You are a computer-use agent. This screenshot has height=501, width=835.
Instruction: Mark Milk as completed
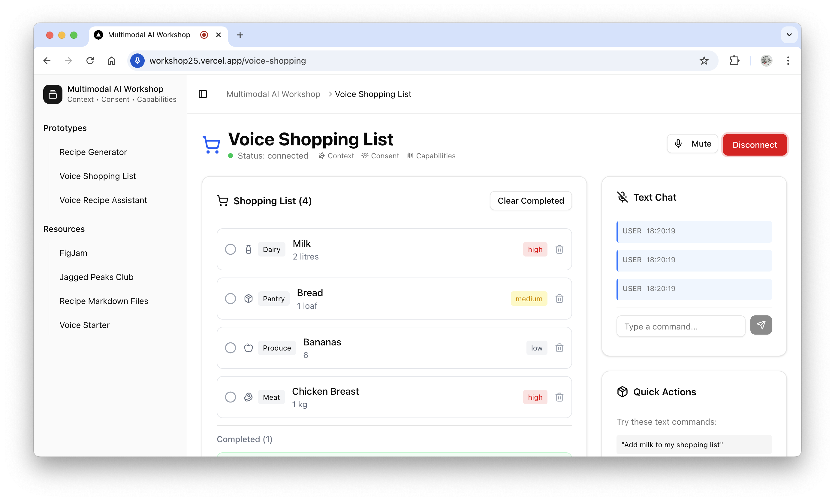click(x=231, y=249)
